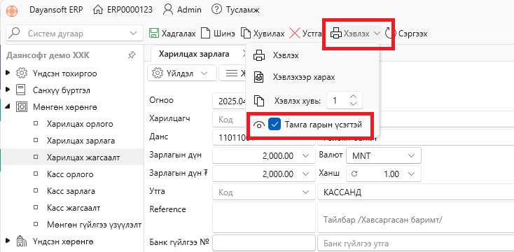
Task: Open the Хэвлэх toolbar dropdown arrow
Action: 377,34
